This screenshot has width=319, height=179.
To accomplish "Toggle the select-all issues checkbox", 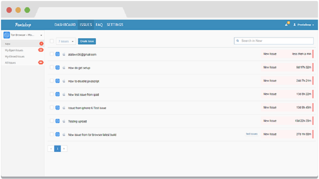I will (x=52, y=41).
